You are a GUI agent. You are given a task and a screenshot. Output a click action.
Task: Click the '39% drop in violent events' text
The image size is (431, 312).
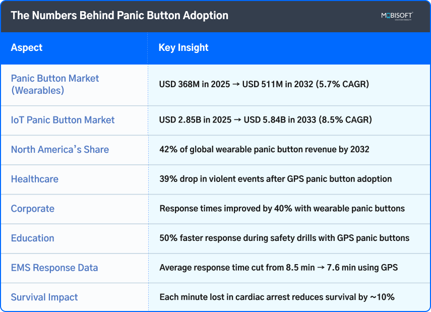tap(275, 179)
